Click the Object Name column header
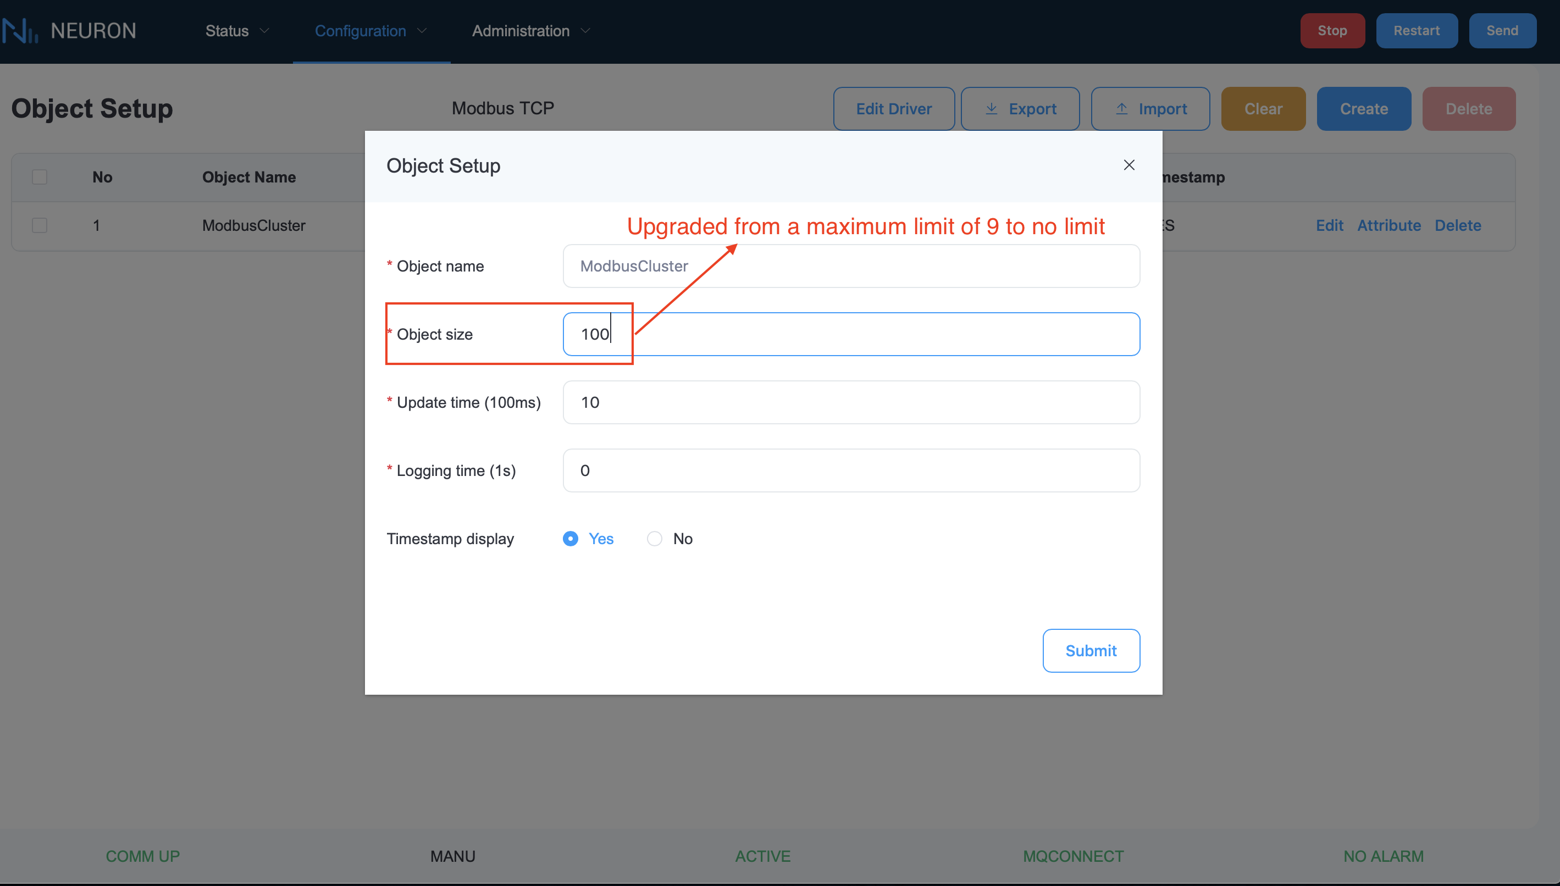This screenshot has width=1560, height=886. 249,177
